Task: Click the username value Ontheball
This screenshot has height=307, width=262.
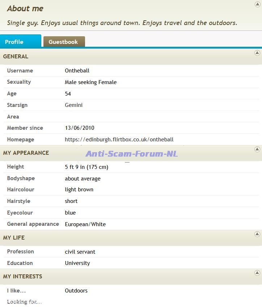Action: 77,71
